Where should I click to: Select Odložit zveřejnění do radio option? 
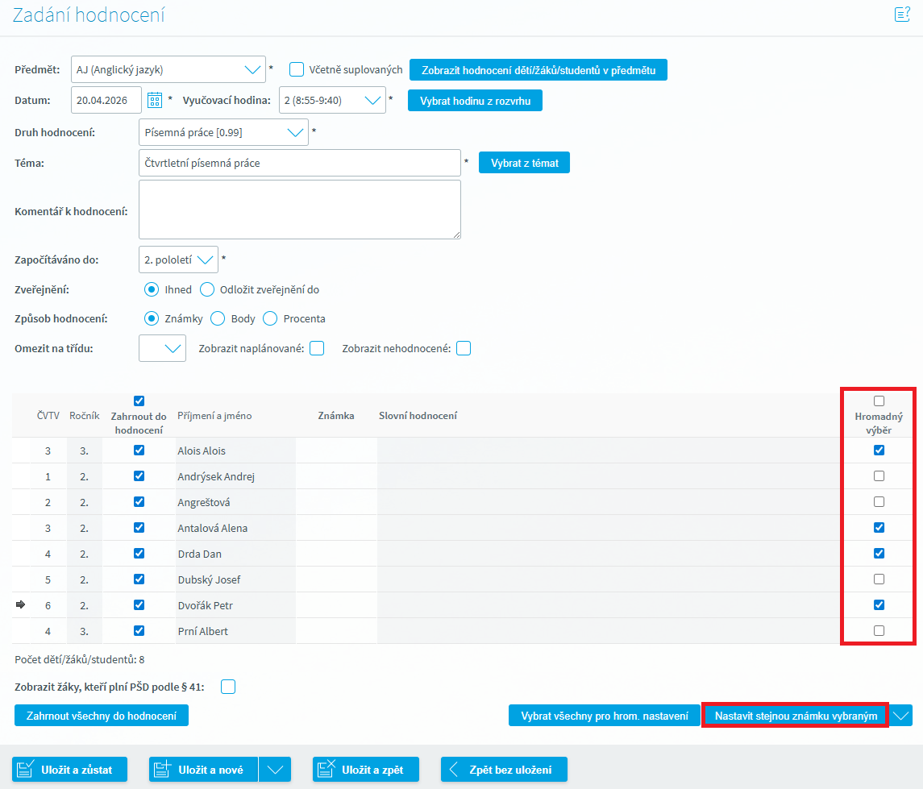tap(207, 289)
